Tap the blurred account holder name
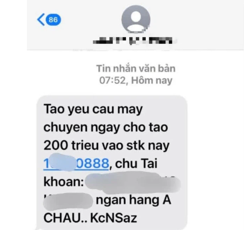 tap(133, 182)
